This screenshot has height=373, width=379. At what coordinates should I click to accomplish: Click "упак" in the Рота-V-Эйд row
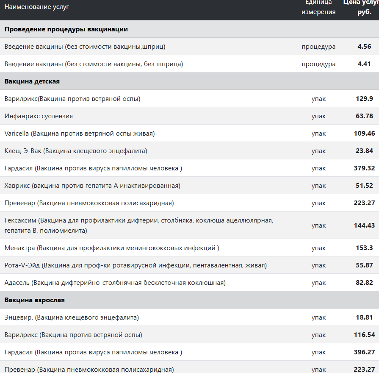[318, 266]
